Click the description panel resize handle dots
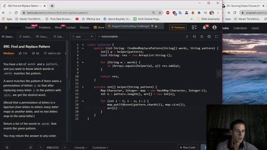Image resolution: width=267 pixels, height=150 pixels. tap(69, 85)
